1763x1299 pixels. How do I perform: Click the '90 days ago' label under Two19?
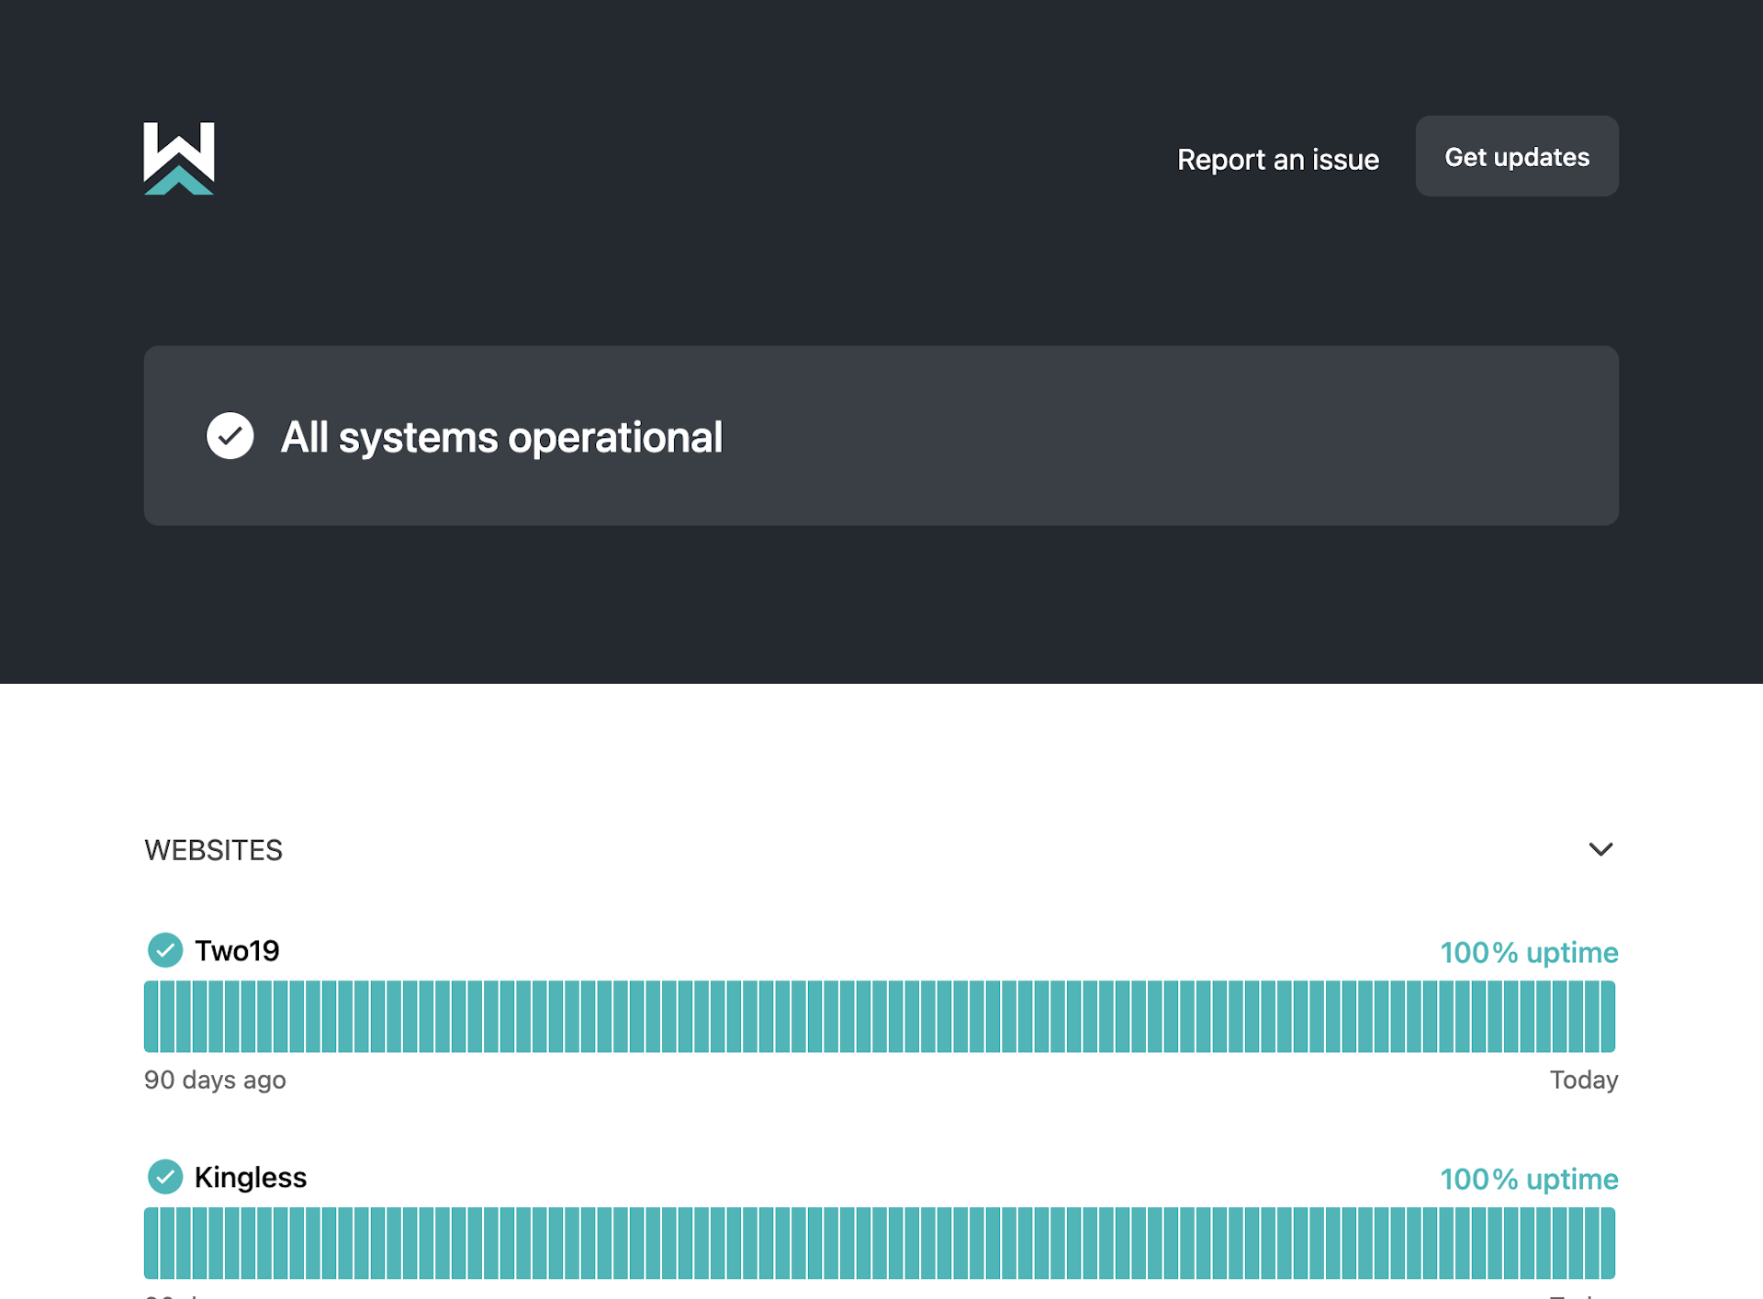[215, 1080]
